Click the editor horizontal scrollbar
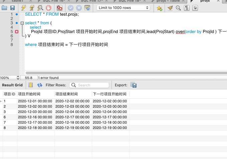 tap(126, 73)
